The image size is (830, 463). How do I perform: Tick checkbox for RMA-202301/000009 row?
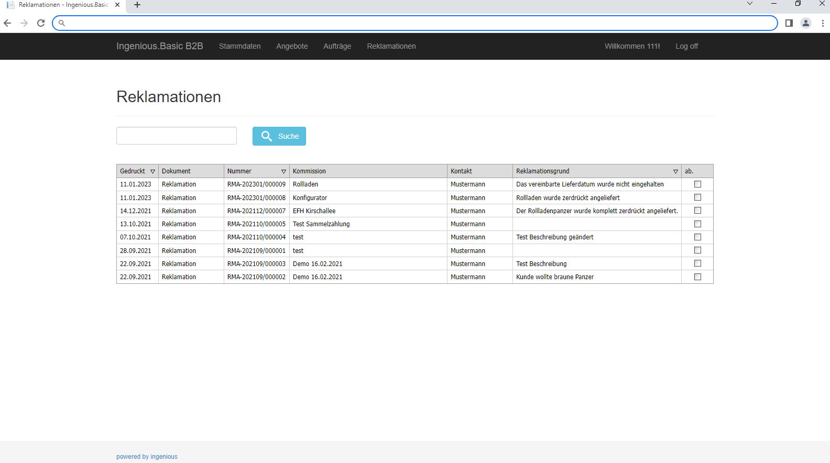697,184
